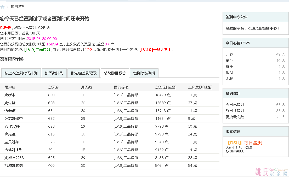Open user 宝贝姚卿 in the ranking table
289x178 pixels.
(12, 142)
